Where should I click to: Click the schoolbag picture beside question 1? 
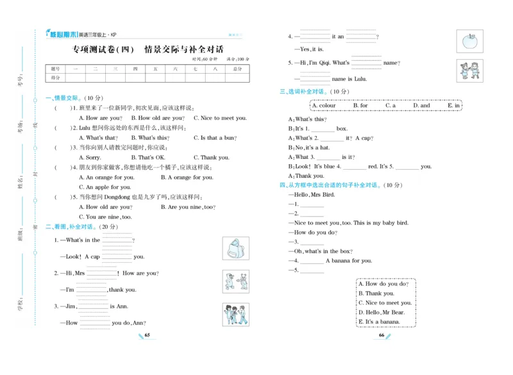237,247
